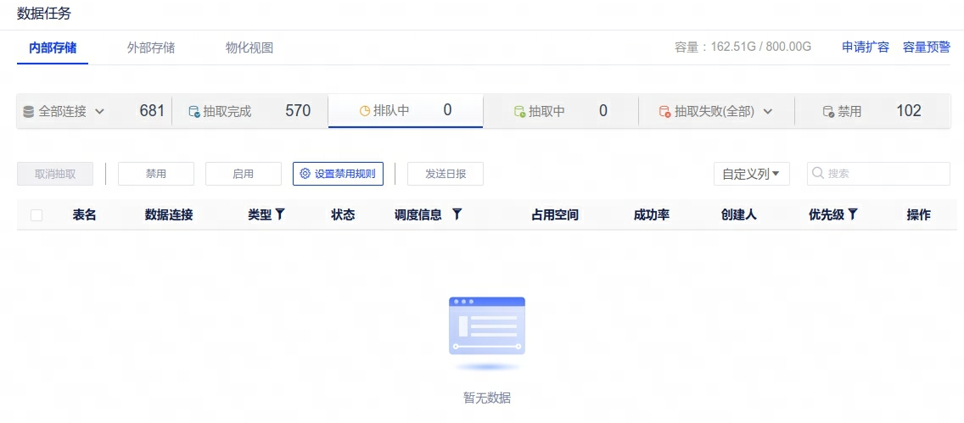Click the 全部连接 database icon

point(29,111)
